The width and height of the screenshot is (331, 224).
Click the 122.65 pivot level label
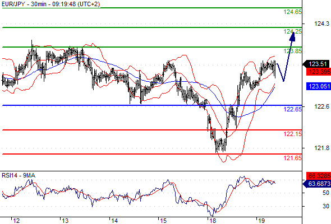click(293, 109)
